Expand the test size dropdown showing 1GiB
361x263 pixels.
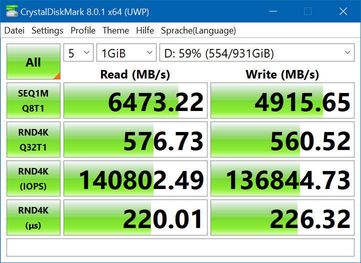click(x=126, y=52)
